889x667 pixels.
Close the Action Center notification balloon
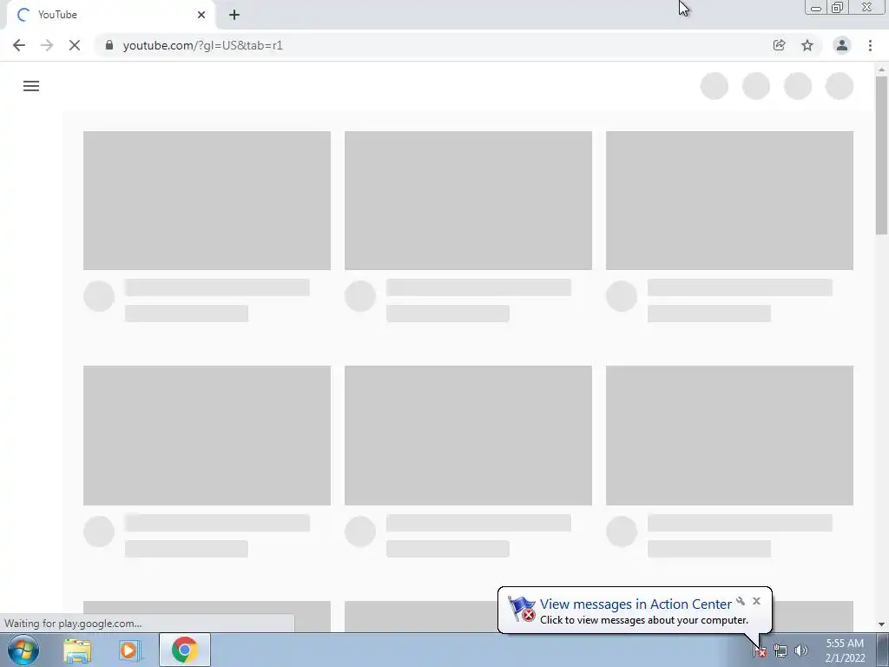756,601
